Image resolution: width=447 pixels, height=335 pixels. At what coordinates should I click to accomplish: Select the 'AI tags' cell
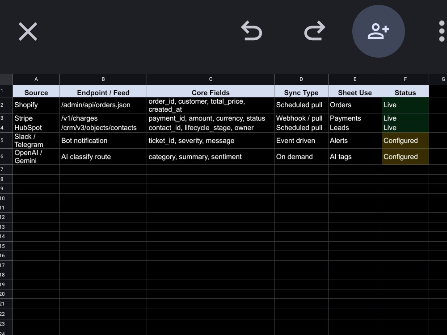click(355, 157)
